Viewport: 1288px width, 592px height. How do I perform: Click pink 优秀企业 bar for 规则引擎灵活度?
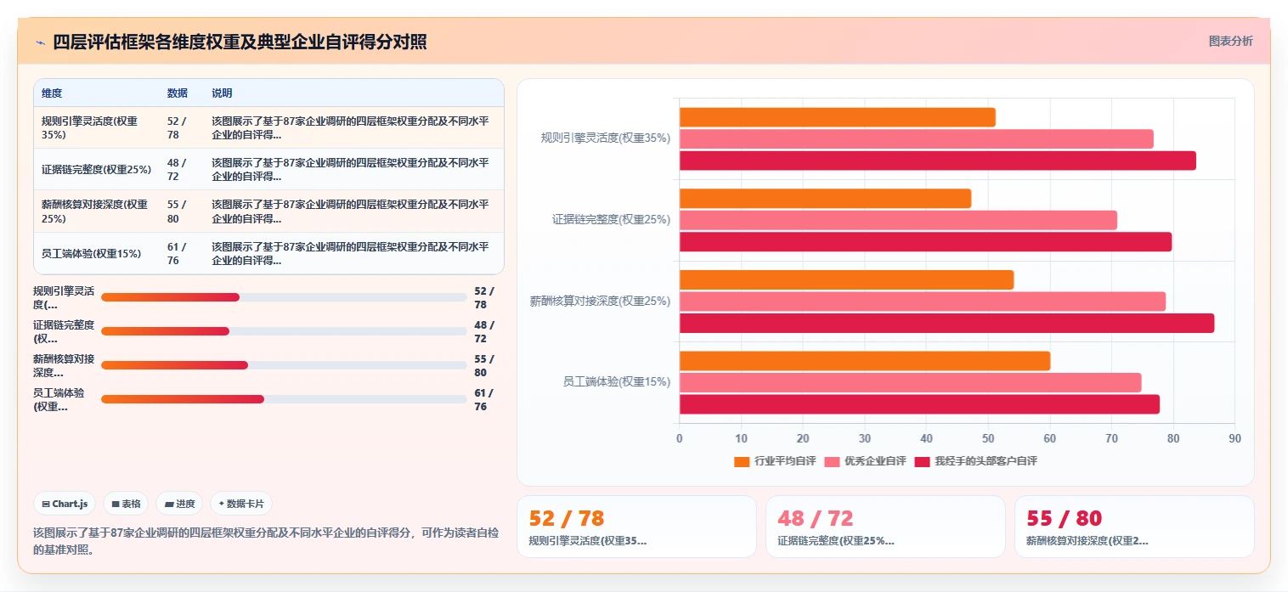916,138
